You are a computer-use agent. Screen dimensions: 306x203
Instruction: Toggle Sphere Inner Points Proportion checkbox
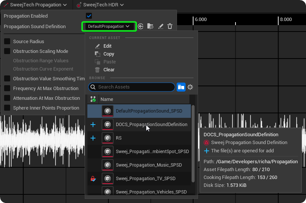7,108
